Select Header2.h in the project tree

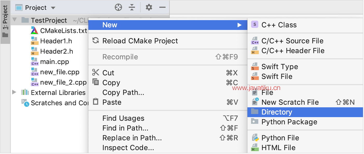coord(56,52)
